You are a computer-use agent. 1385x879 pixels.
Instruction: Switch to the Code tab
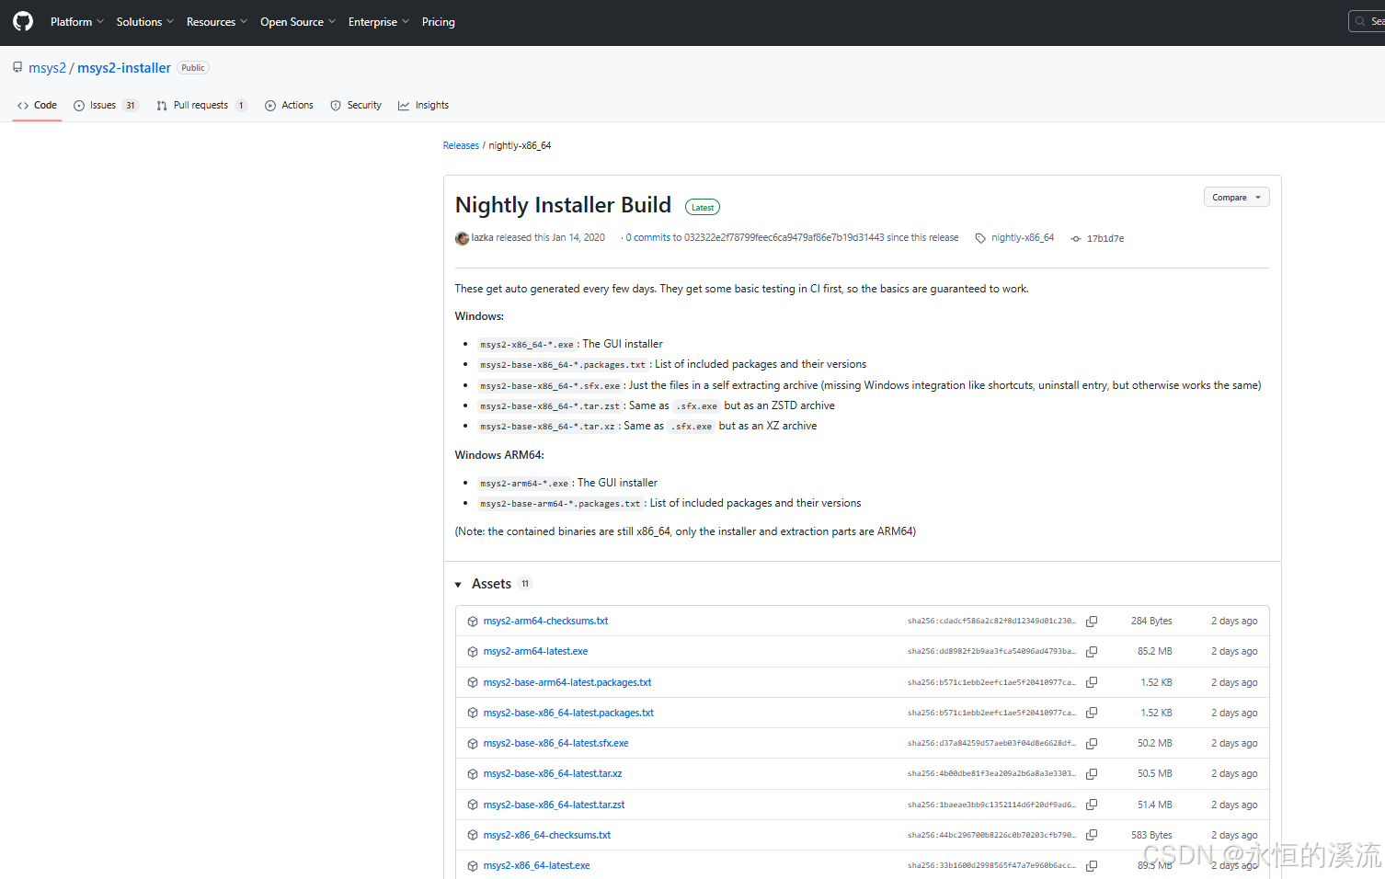(38, 106)
